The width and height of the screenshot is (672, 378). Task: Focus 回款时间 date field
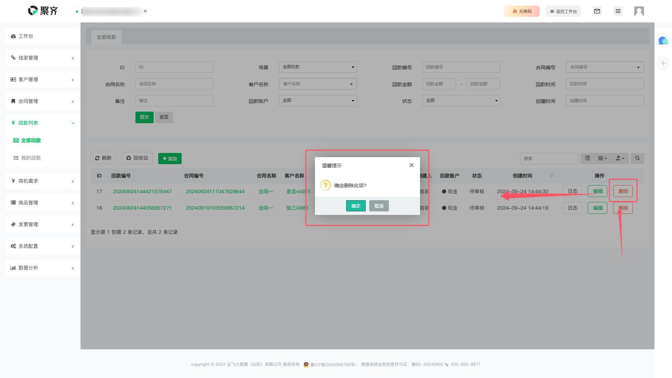[605, 84]
